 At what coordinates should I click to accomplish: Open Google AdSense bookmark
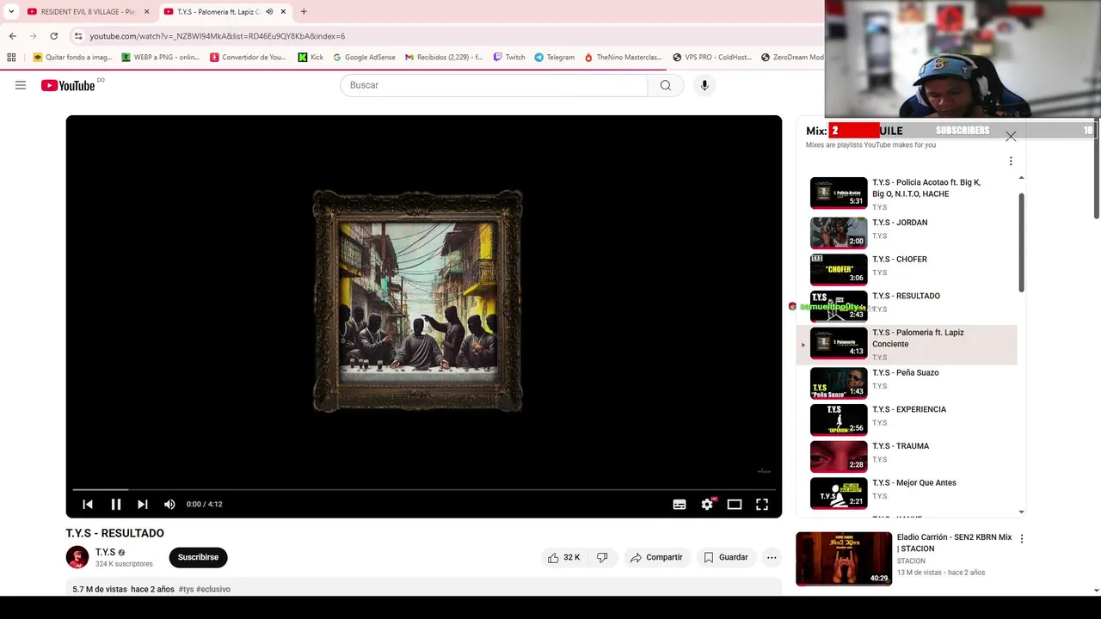click(364, 58)
